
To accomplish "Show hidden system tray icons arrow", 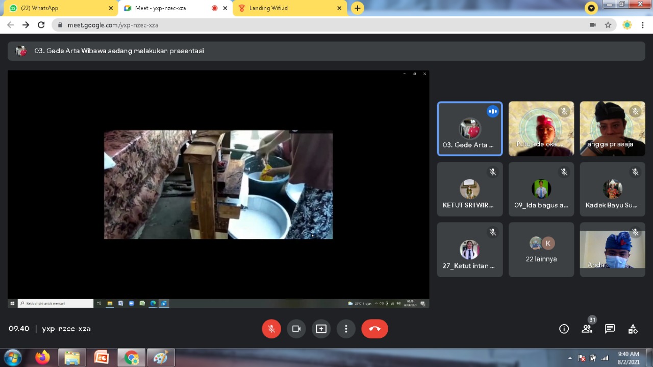I will point(570,358).
